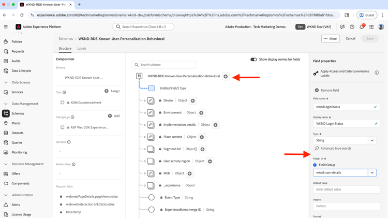The height and width of the screenshot is (218, 388).
Task: Check the AEP Web SDK Experience checkbox
Action: [x=63, y=127]
